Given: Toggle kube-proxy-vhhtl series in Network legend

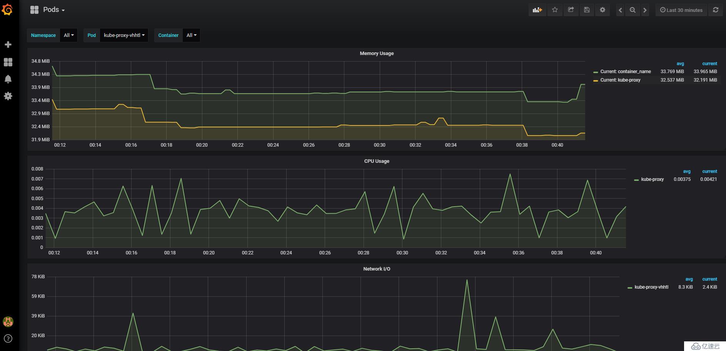Looking at the screenshot, I should coord(651,287).
